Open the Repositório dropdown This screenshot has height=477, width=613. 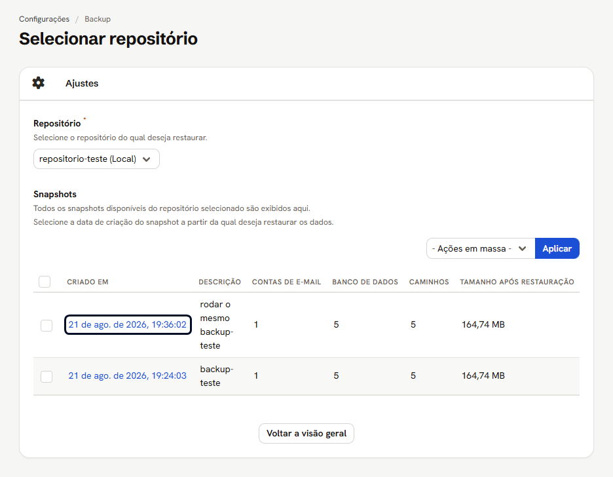point(96,159)
